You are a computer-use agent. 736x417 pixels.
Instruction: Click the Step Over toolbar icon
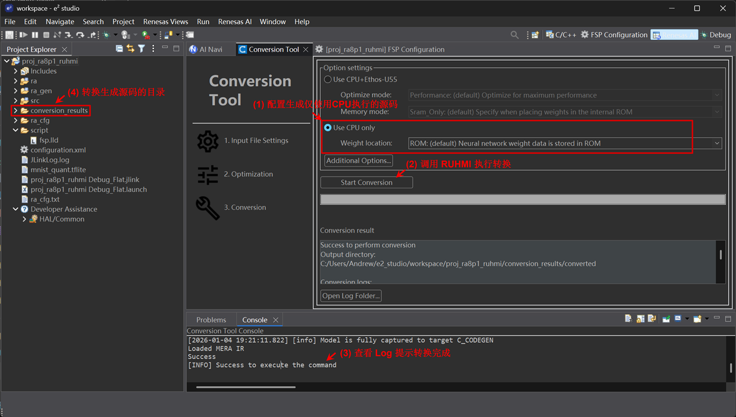pos(80,35)
